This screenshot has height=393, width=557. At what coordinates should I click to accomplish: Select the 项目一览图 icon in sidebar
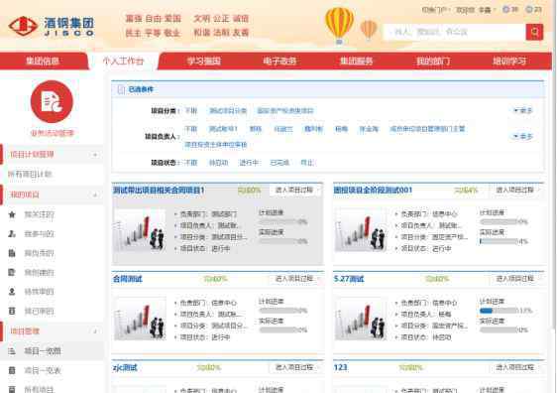[x=12, y=351]
